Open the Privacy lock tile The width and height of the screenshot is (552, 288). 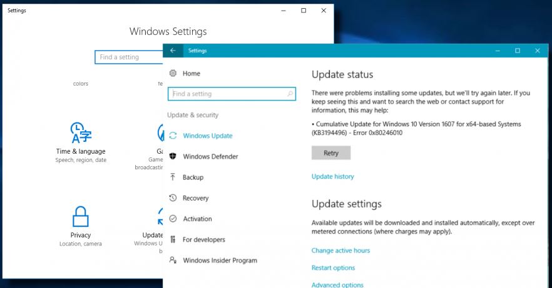coord(81,226)
